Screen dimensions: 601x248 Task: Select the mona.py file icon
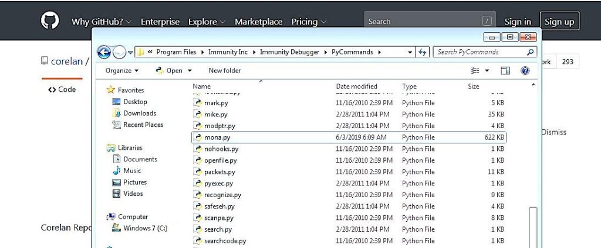[198, 137]
